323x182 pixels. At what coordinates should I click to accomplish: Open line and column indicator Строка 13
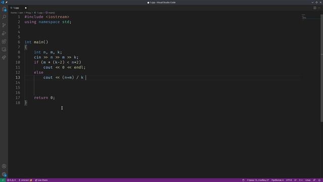(x=258, y=180)
